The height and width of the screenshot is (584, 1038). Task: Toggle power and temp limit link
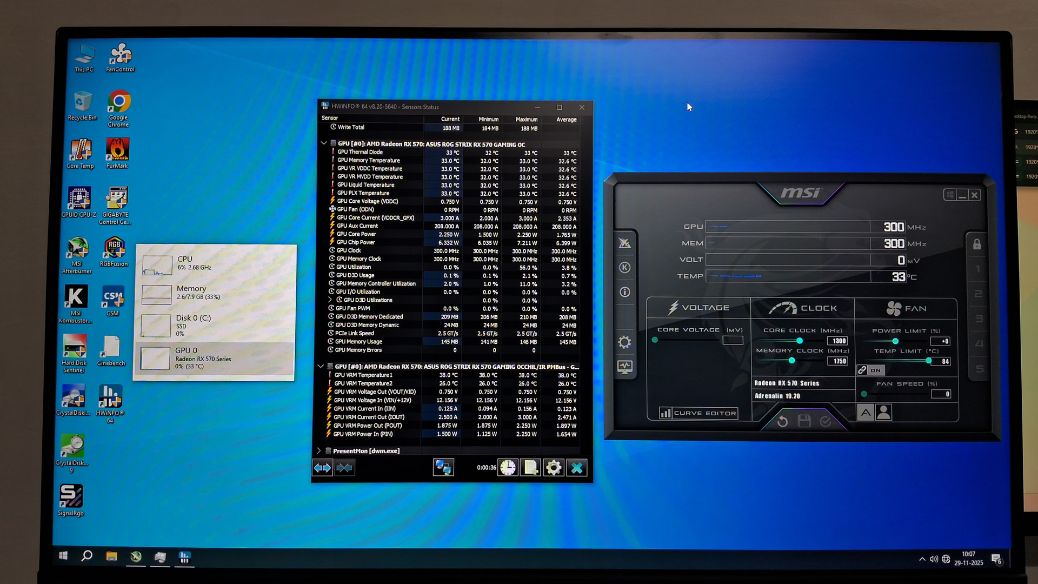862,370
